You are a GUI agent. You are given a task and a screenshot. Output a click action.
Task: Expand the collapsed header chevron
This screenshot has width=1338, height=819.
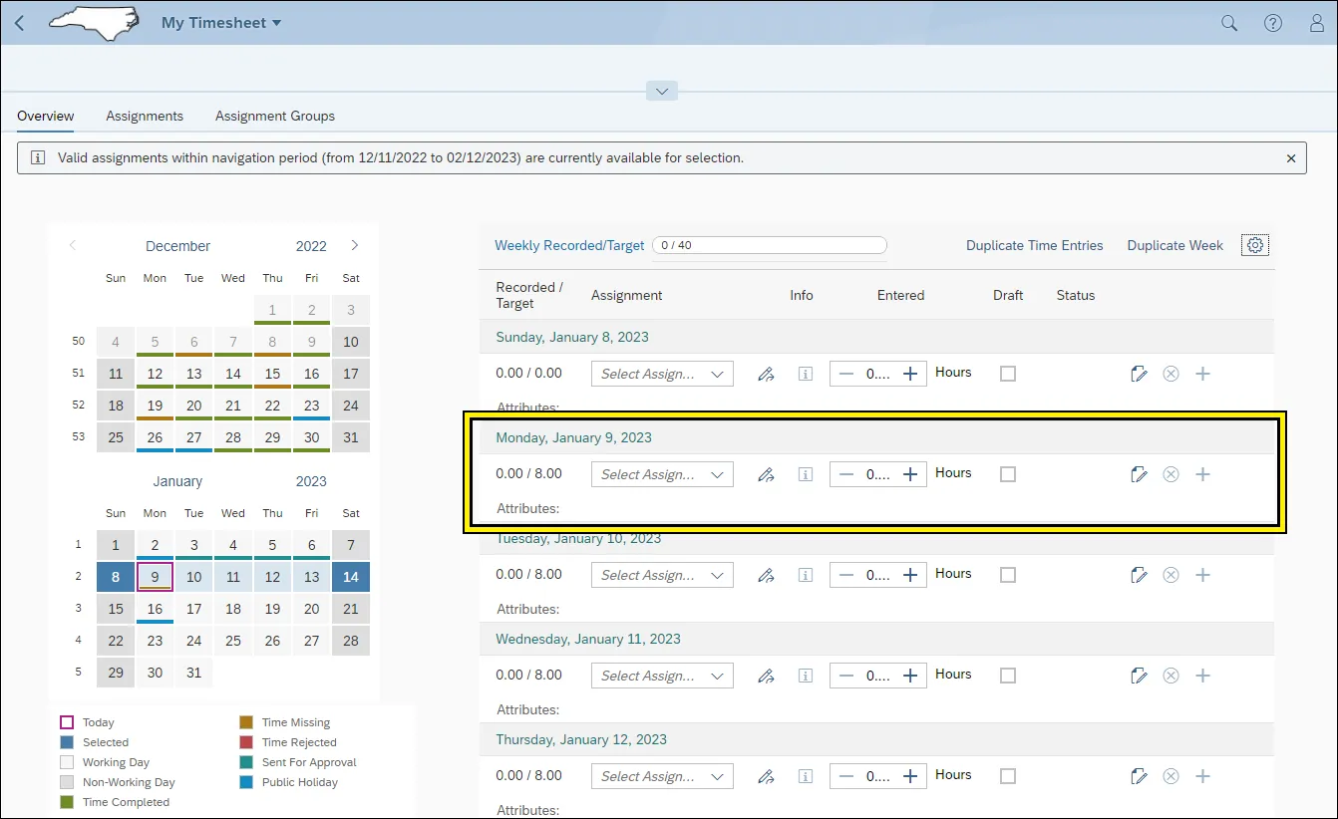pos(662,91)
